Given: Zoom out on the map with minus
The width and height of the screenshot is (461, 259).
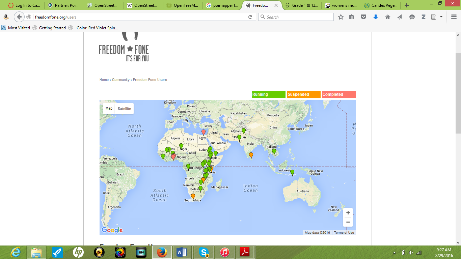Looking at the screenshot, I should point(348,222).
